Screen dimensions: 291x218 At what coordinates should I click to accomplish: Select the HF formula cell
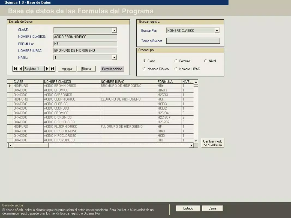[x=169, y=127]
